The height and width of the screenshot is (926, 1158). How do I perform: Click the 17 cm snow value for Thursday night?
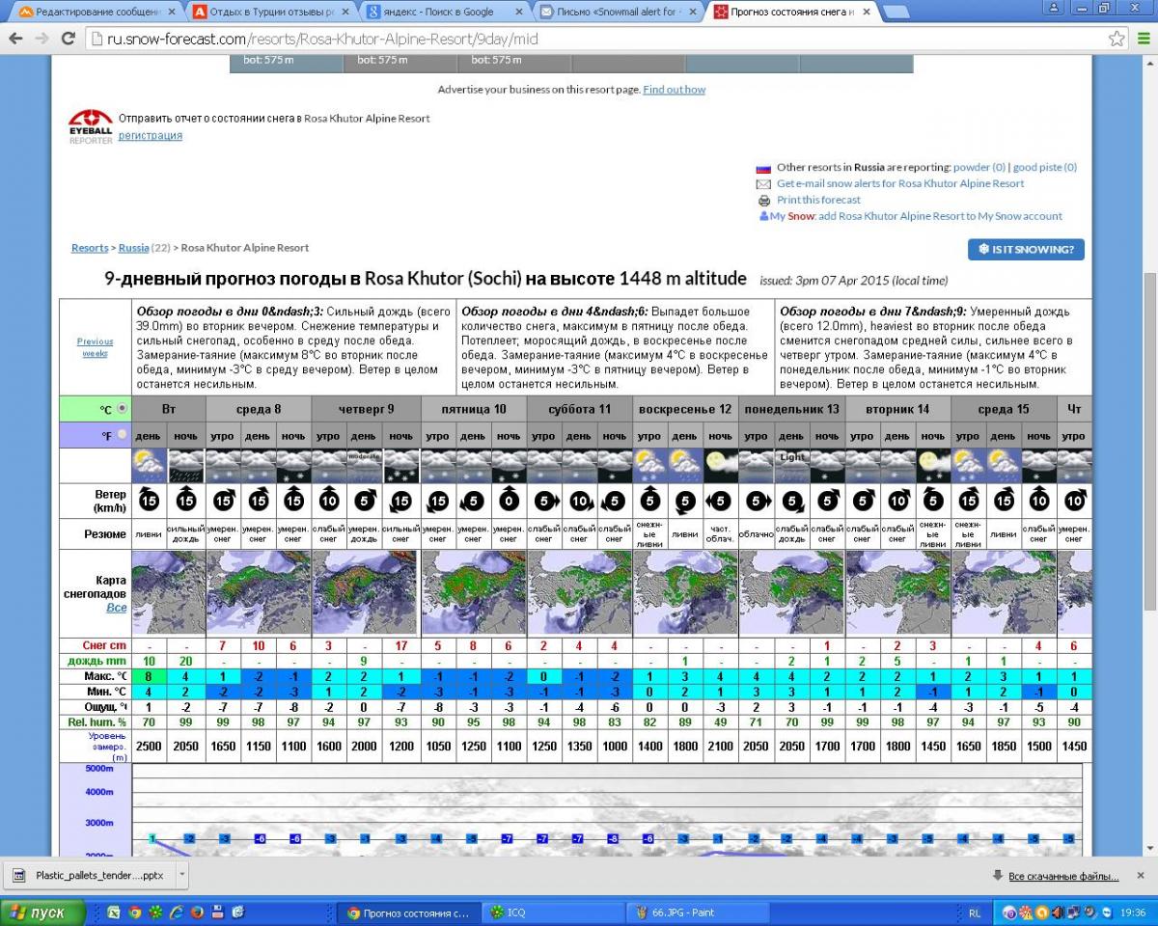click(x=401, y=645)
